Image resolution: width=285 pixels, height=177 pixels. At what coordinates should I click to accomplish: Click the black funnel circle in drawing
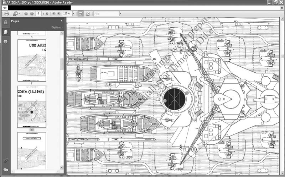174,99
